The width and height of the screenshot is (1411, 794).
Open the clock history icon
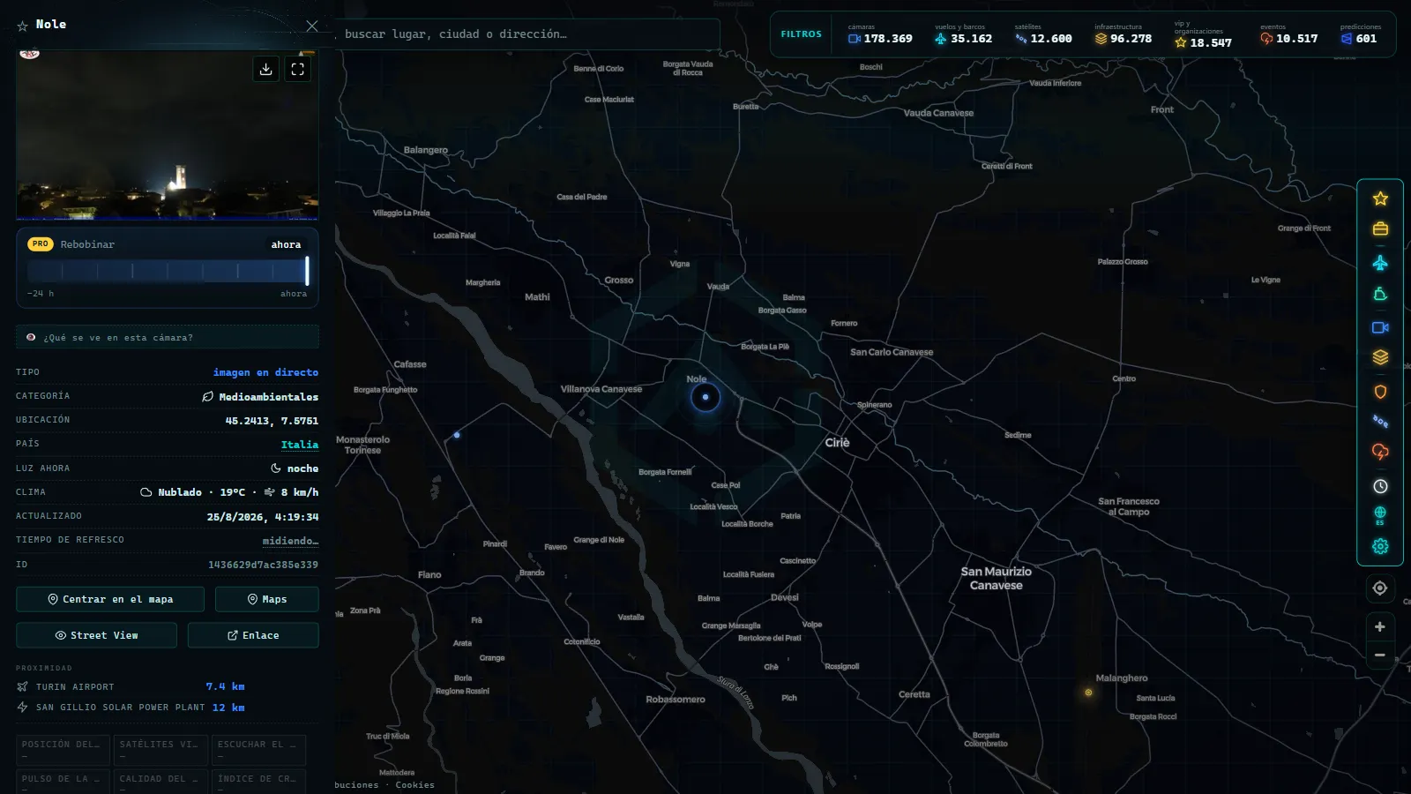tap(1380, 486)
